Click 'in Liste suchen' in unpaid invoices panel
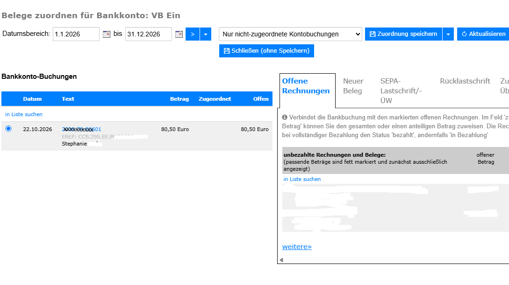This screenshot has width=509, height=285. tap(302, 179)
